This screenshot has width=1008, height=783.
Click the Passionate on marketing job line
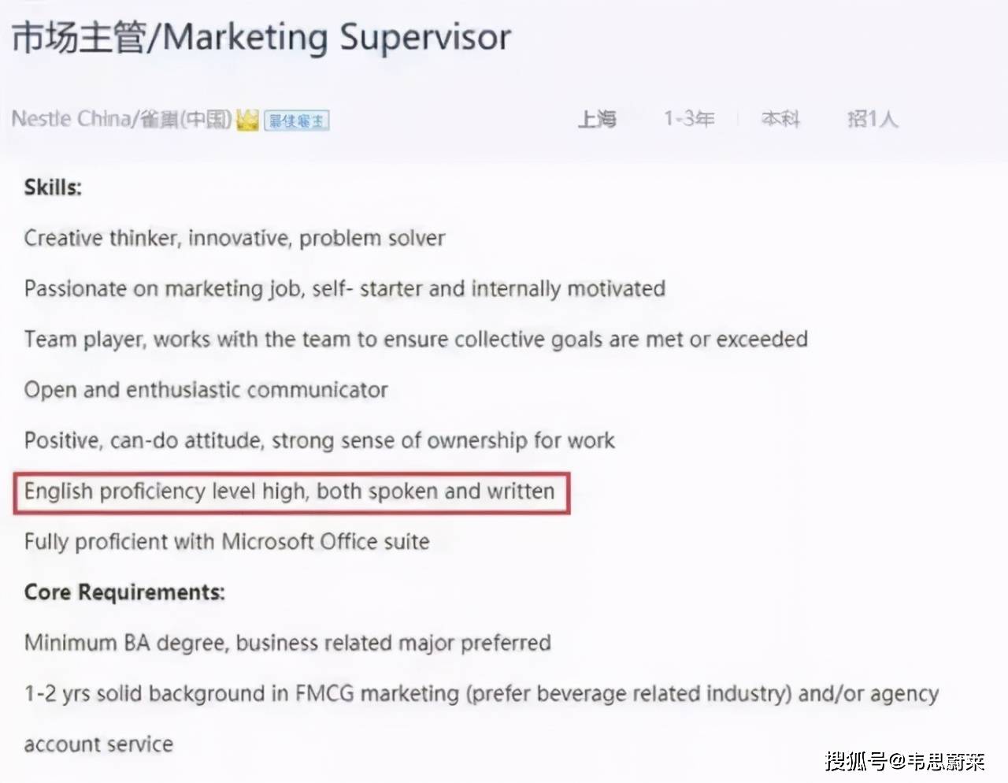tap(344, 288)
